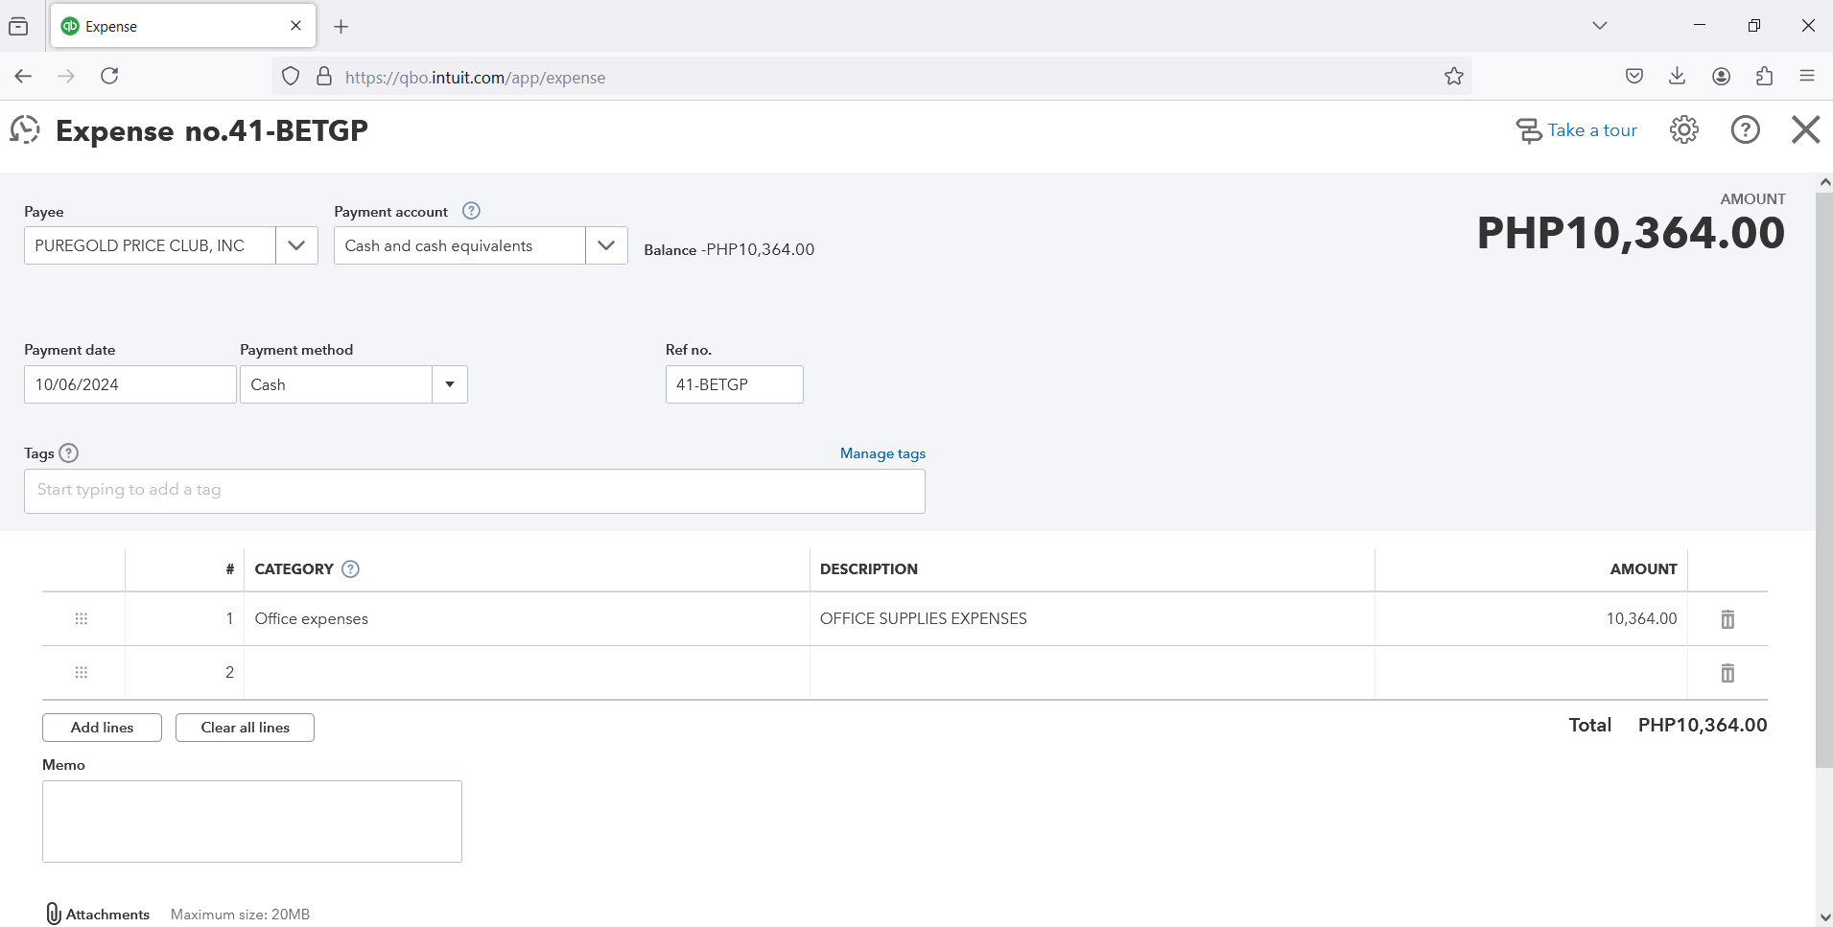
Task: Click the Memo text area
Action: 252,822
